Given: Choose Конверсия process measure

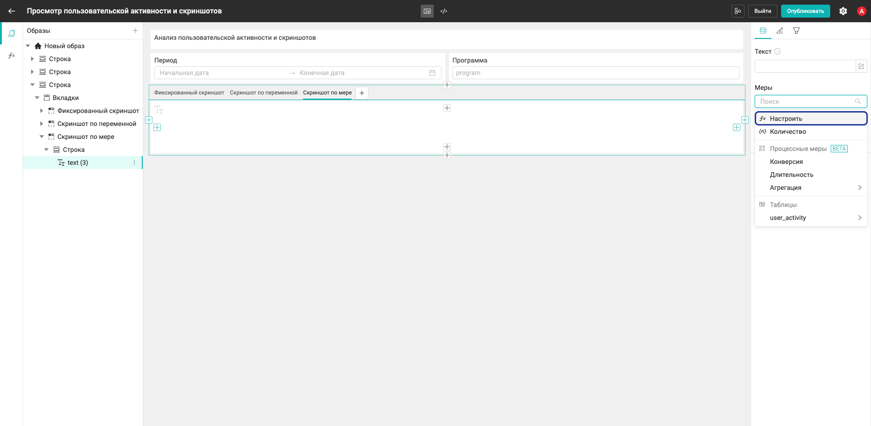Looking at the screenshot, I should point(811,162).
